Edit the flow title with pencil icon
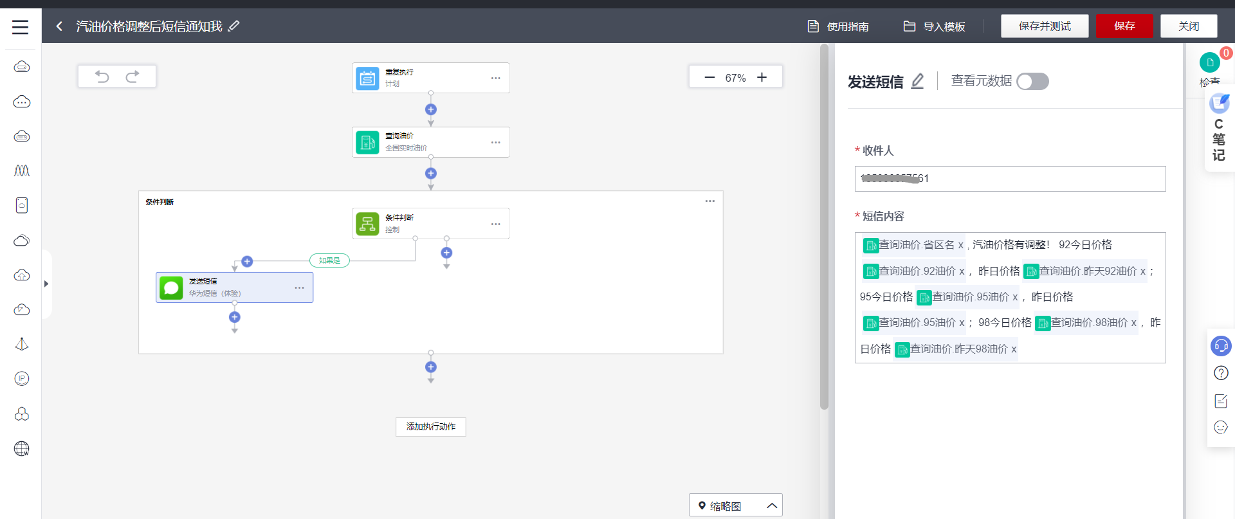1235x519 pixels. coord(234,26)
